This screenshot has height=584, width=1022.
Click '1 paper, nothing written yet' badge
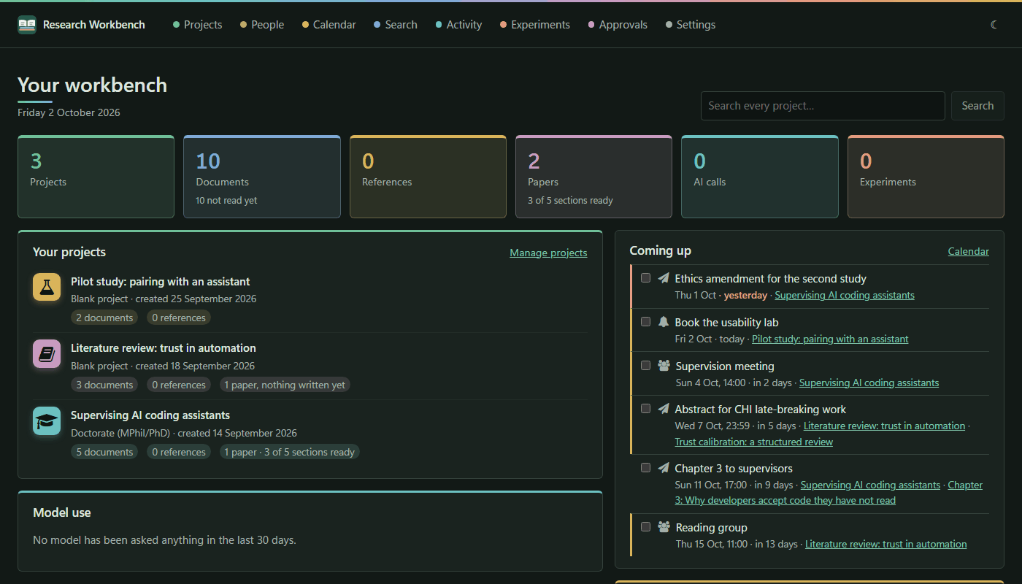pos(285,385)
